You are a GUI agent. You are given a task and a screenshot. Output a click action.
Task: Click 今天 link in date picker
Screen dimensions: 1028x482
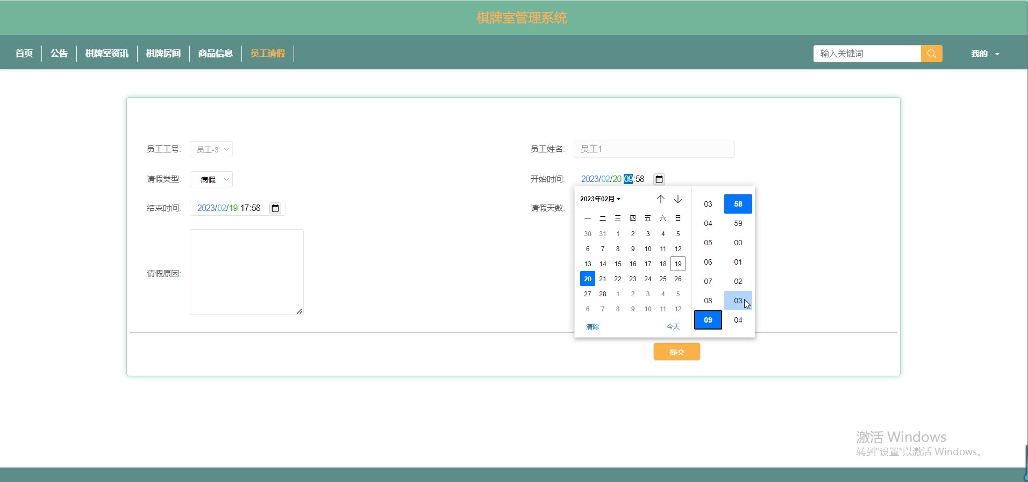point(673,327)
